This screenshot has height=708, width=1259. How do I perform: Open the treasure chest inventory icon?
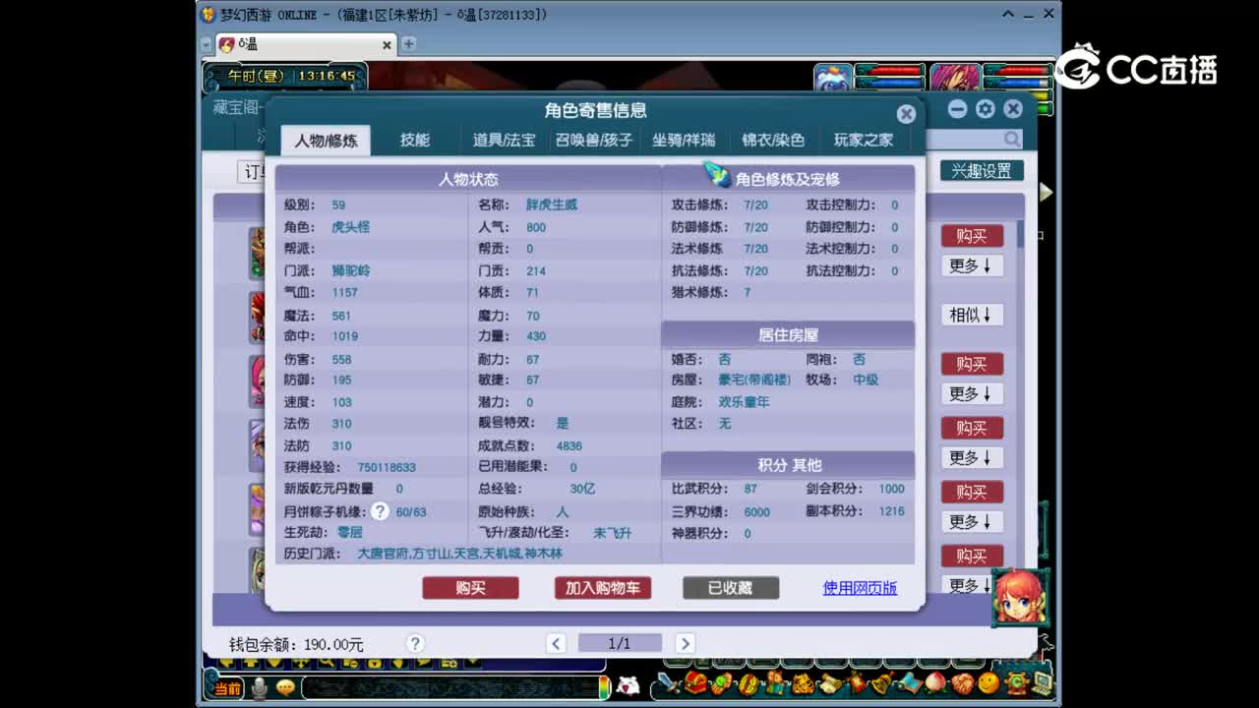(x=695, y=682)
